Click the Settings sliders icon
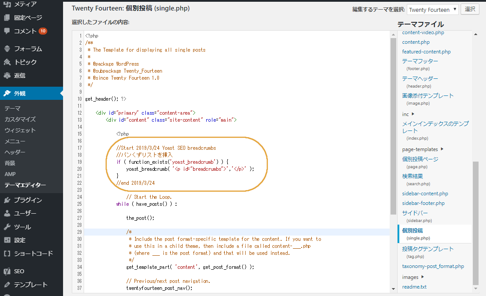This screenshot has width=486, height=296. [7, 240]
